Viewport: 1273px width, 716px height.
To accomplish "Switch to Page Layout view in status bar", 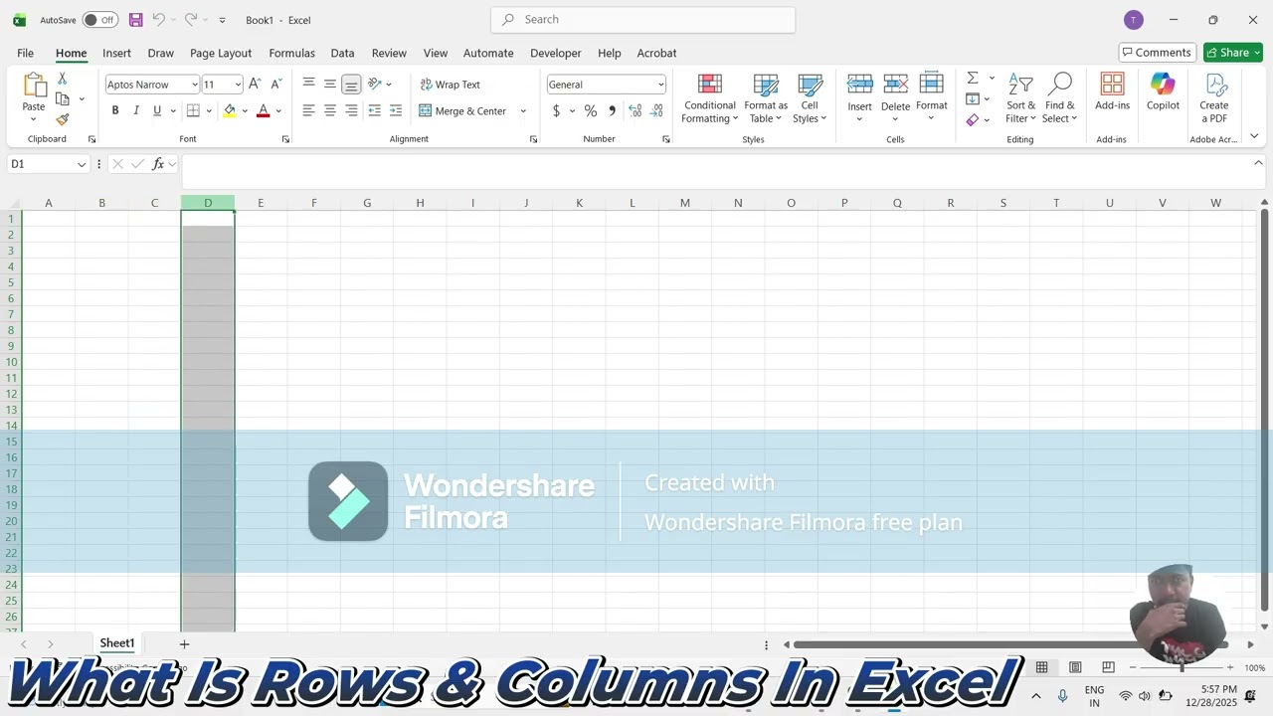I will coord(1075,667).
